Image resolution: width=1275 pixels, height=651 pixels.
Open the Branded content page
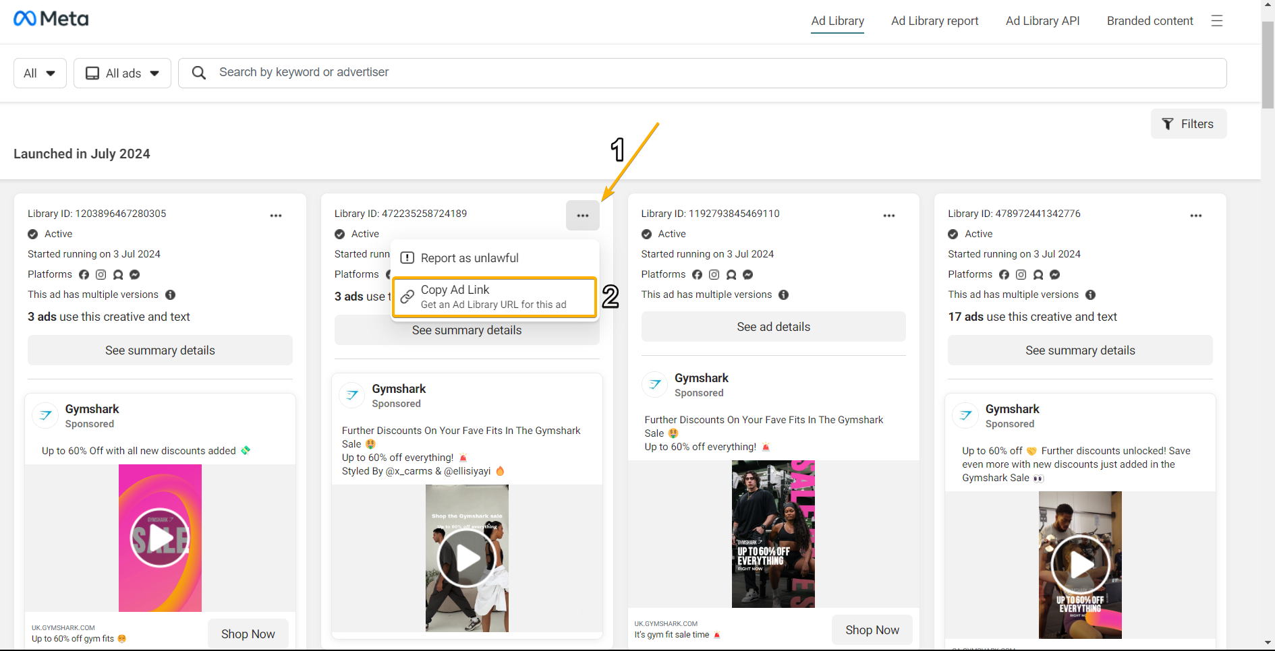[x=1150, y=21]
